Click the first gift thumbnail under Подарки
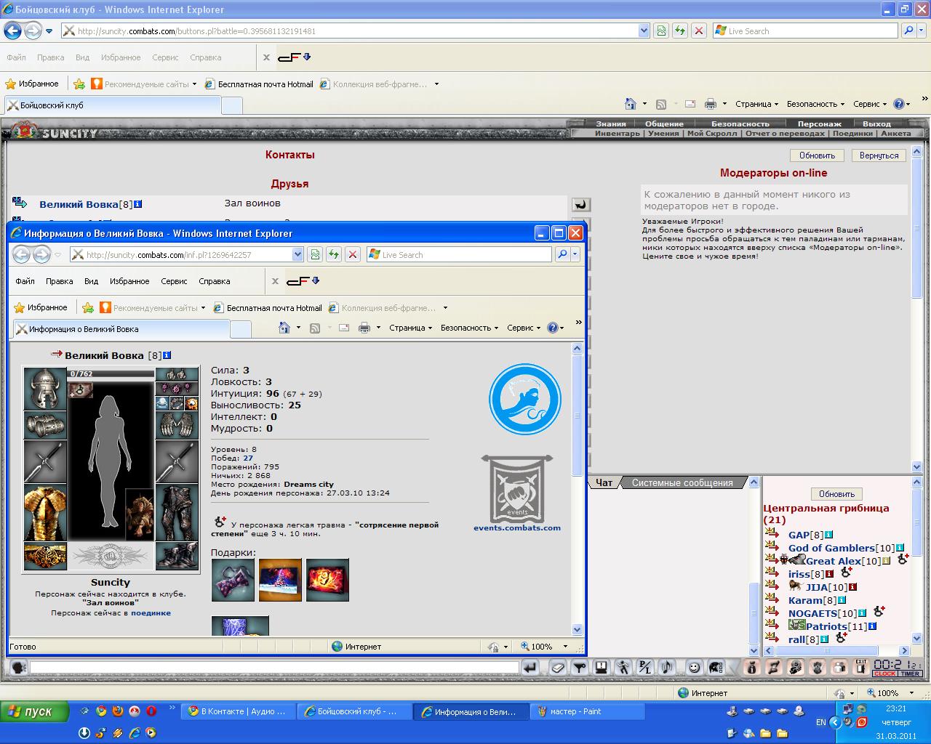 [233, 580]
